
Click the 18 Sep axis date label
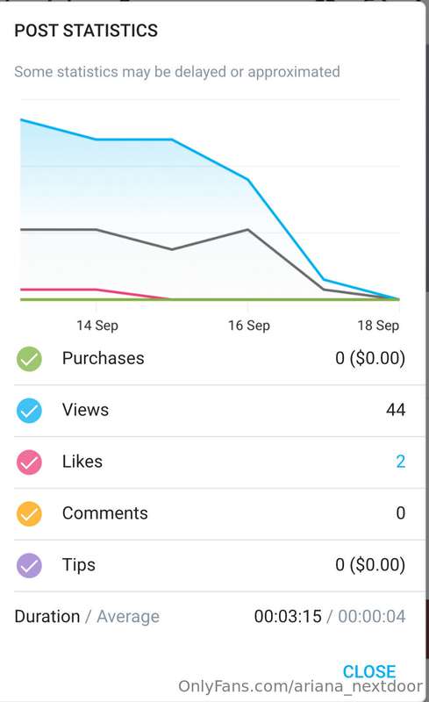pos(378,325)
